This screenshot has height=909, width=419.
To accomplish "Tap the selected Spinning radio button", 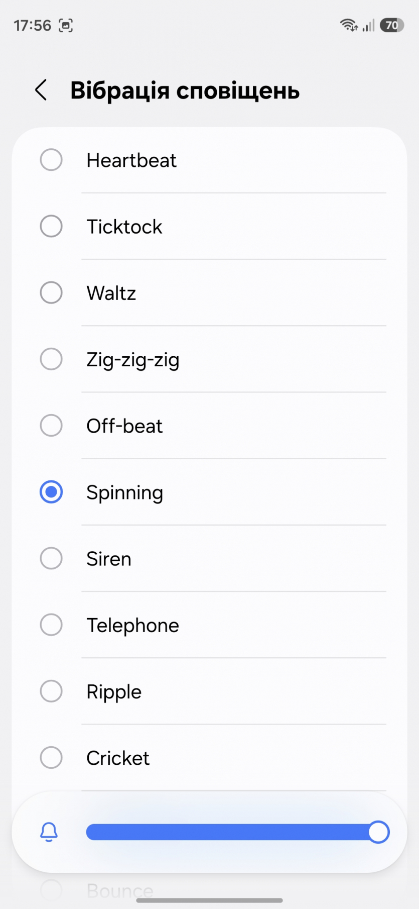I will point(51,492).
